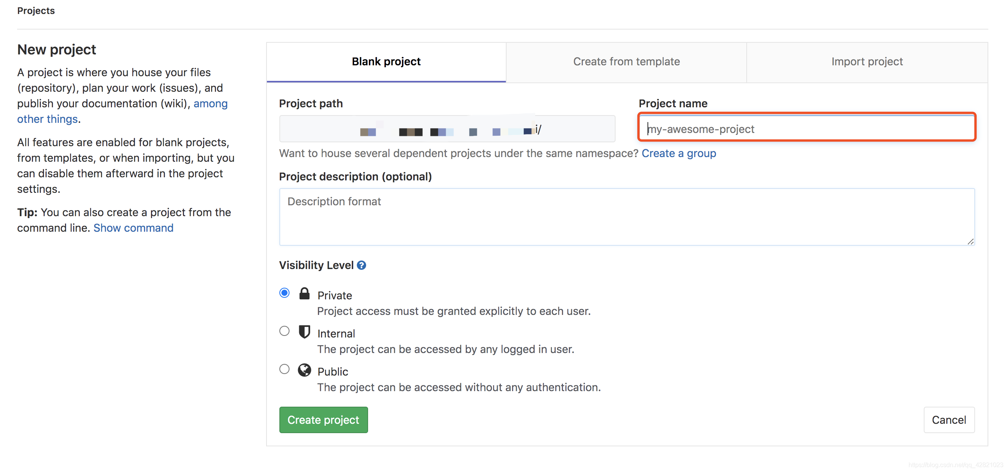The height and width of the screenshot is (472, 1007).
Task: Click the Private option label
Action: 335,295
